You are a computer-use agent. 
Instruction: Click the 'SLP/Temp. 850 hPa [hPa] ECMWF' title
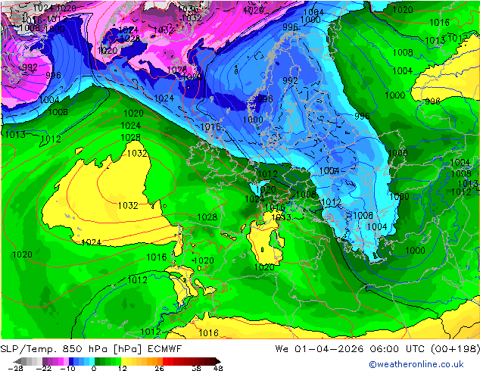click(x=91, y=349)
